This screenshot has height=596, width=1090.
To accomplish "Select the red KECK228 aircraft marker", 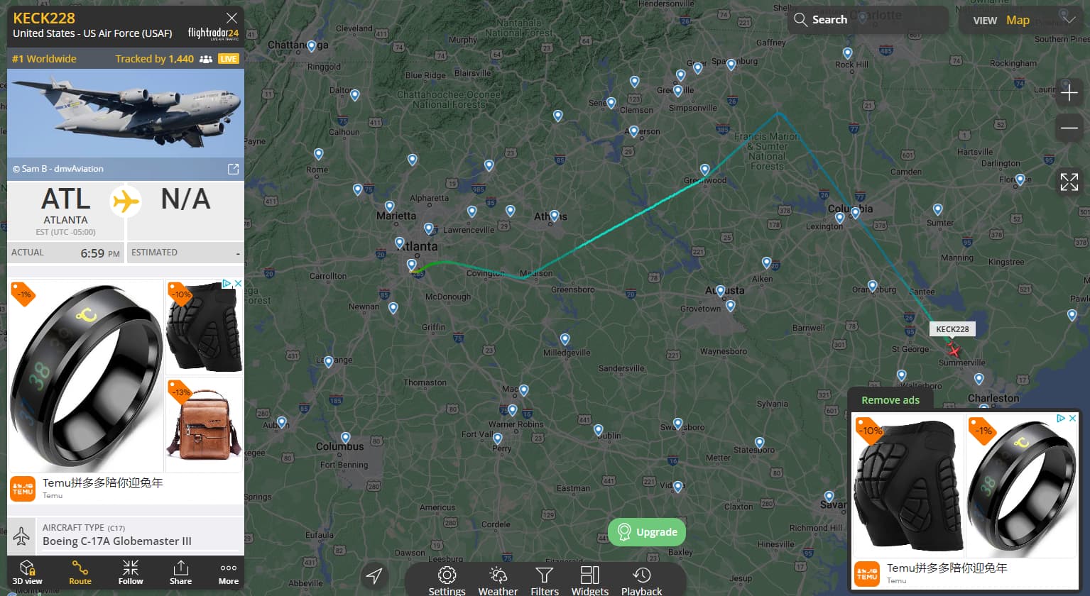I will [954, 351].
